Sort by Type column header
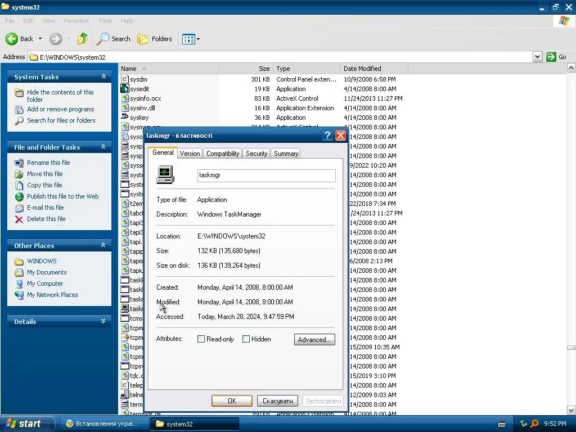The height and width of the screenshot is (432, 576). point(307,69)
